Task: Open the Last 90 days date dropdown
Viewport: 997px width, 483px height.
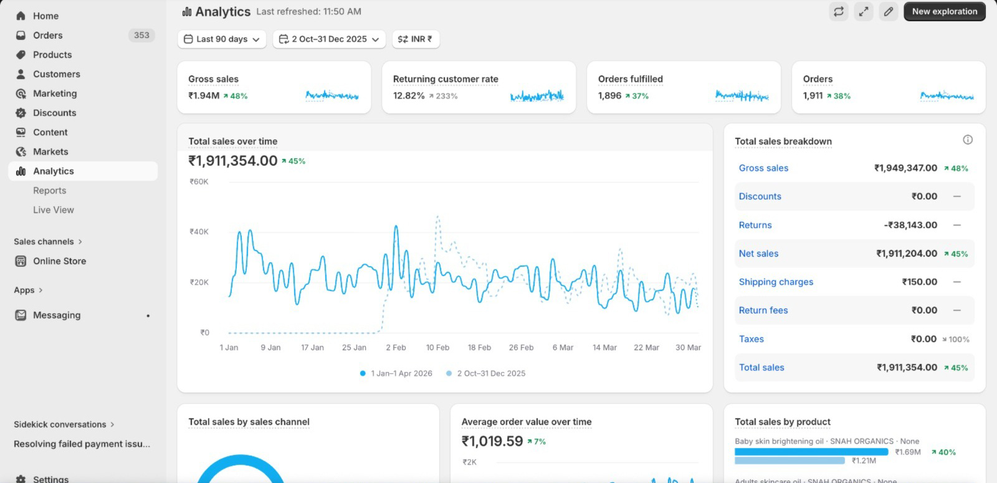Action: pos(222,39)
